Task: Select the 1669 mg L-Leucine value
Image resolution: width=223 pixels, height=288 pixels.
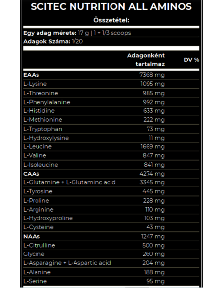Action: [x=152, y=147]
